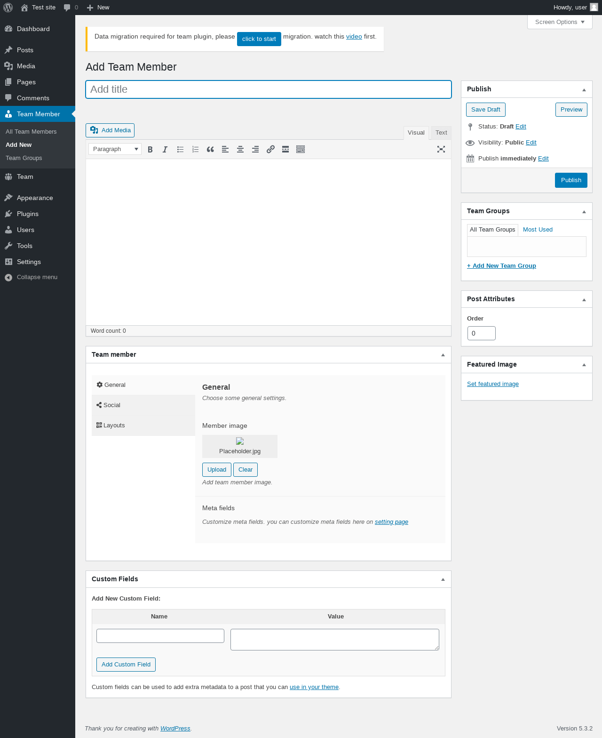Go to Team Groups submenu
The width and height of the screenshot is (602, 738).
coord(24,158)
